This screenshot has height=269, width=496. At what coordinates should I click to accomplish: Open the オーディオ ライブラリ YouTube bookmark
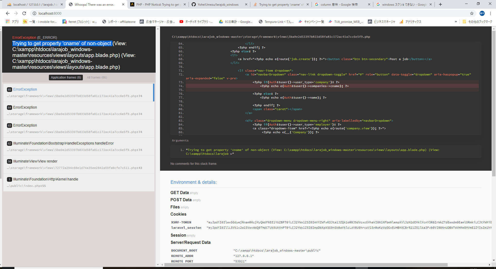(x=196, y=22)
